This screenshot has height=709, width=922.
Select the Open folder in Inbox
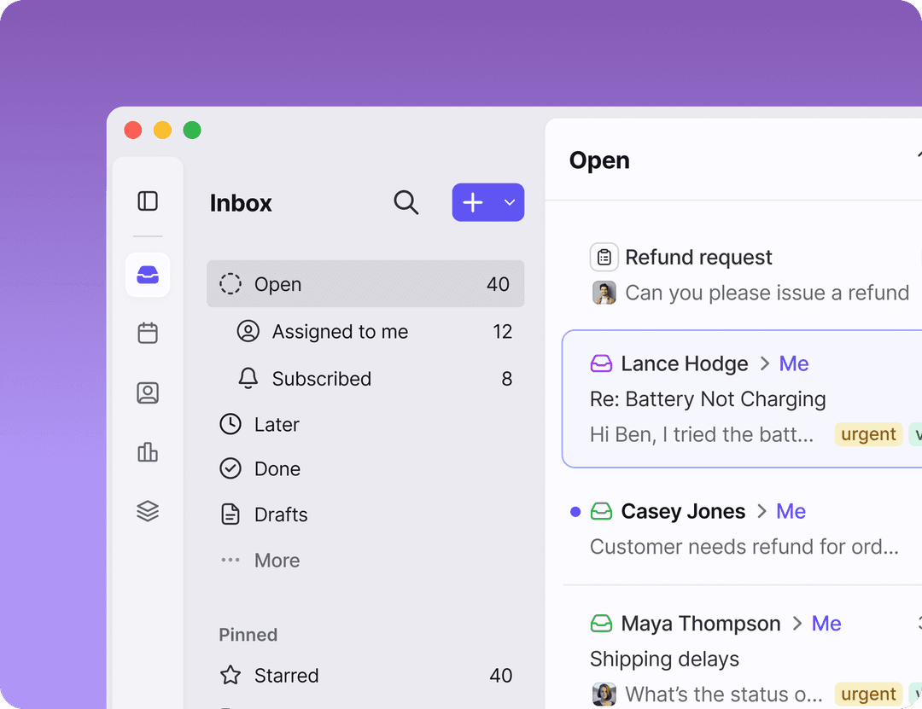coord(365,284)
